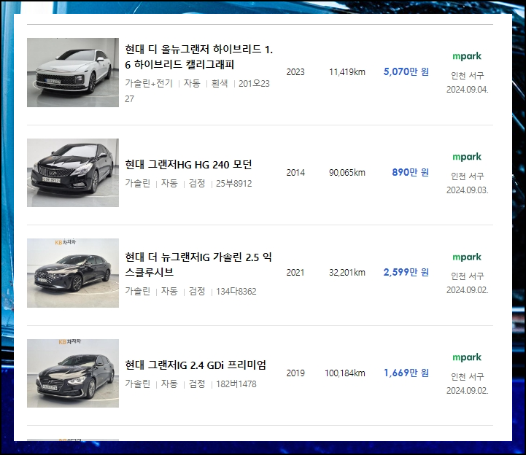This screenshot has width=526, height=455.
Task: Click the mileage 100,184km
Action: pyautogui.click(x=345, y=373)
